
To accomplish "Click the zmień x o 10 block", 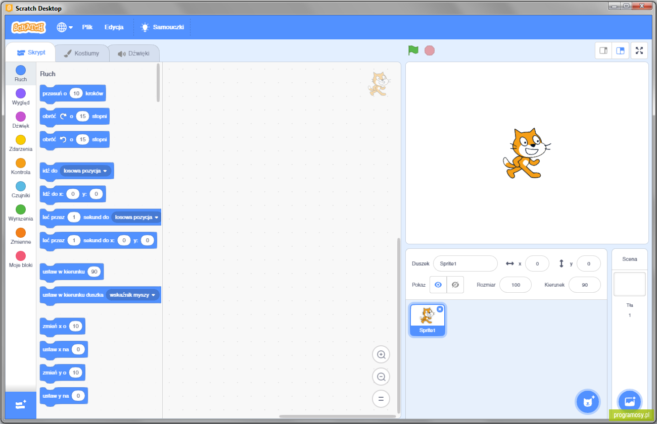I will pyautogui.click(x=62, y=327).
